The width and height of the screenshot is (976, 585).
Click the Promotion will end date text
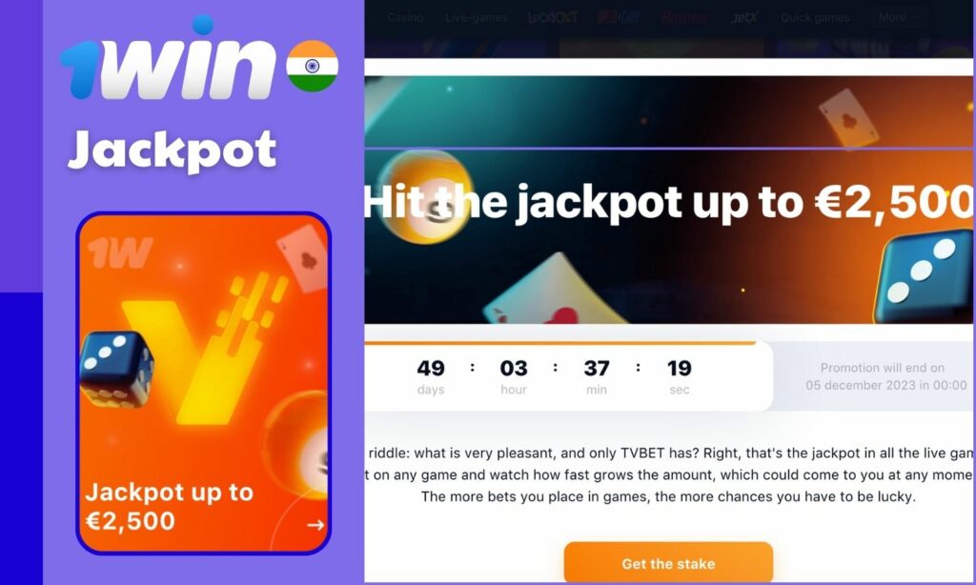point(885,376)
